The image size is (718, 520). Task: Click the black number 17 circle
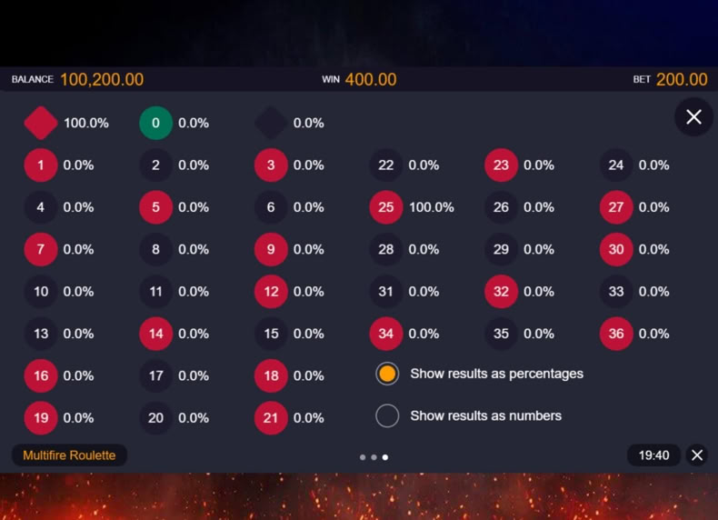(x=155, y=375)
